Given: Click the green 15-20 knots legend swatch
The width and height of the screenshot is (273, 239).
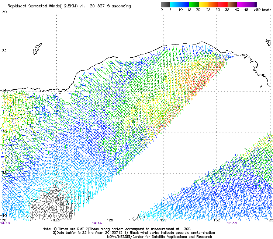Looking at the screenshot, I should click(194, 4).
